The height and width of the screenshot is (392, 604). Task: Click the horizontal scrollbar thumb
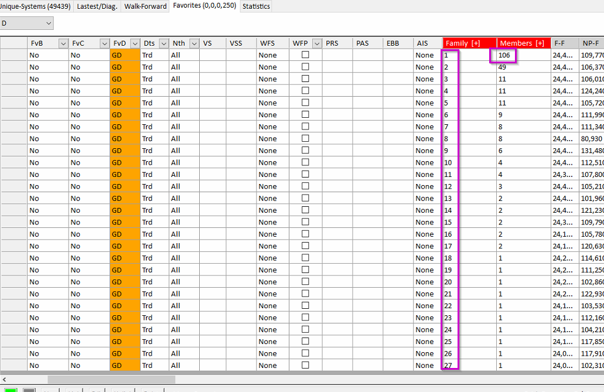click(111, 379)
